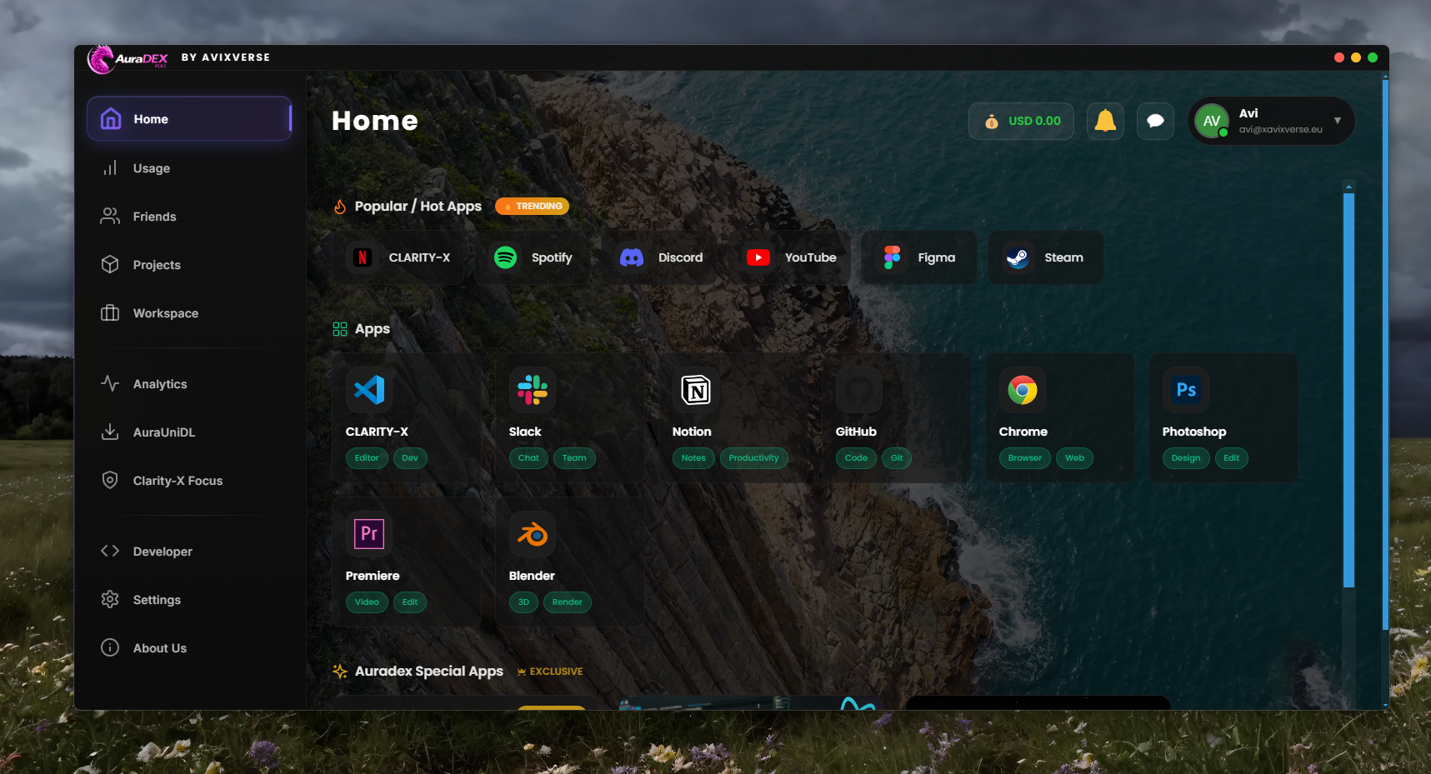Click the Web tag on Chrome card

pos(1075,458)
